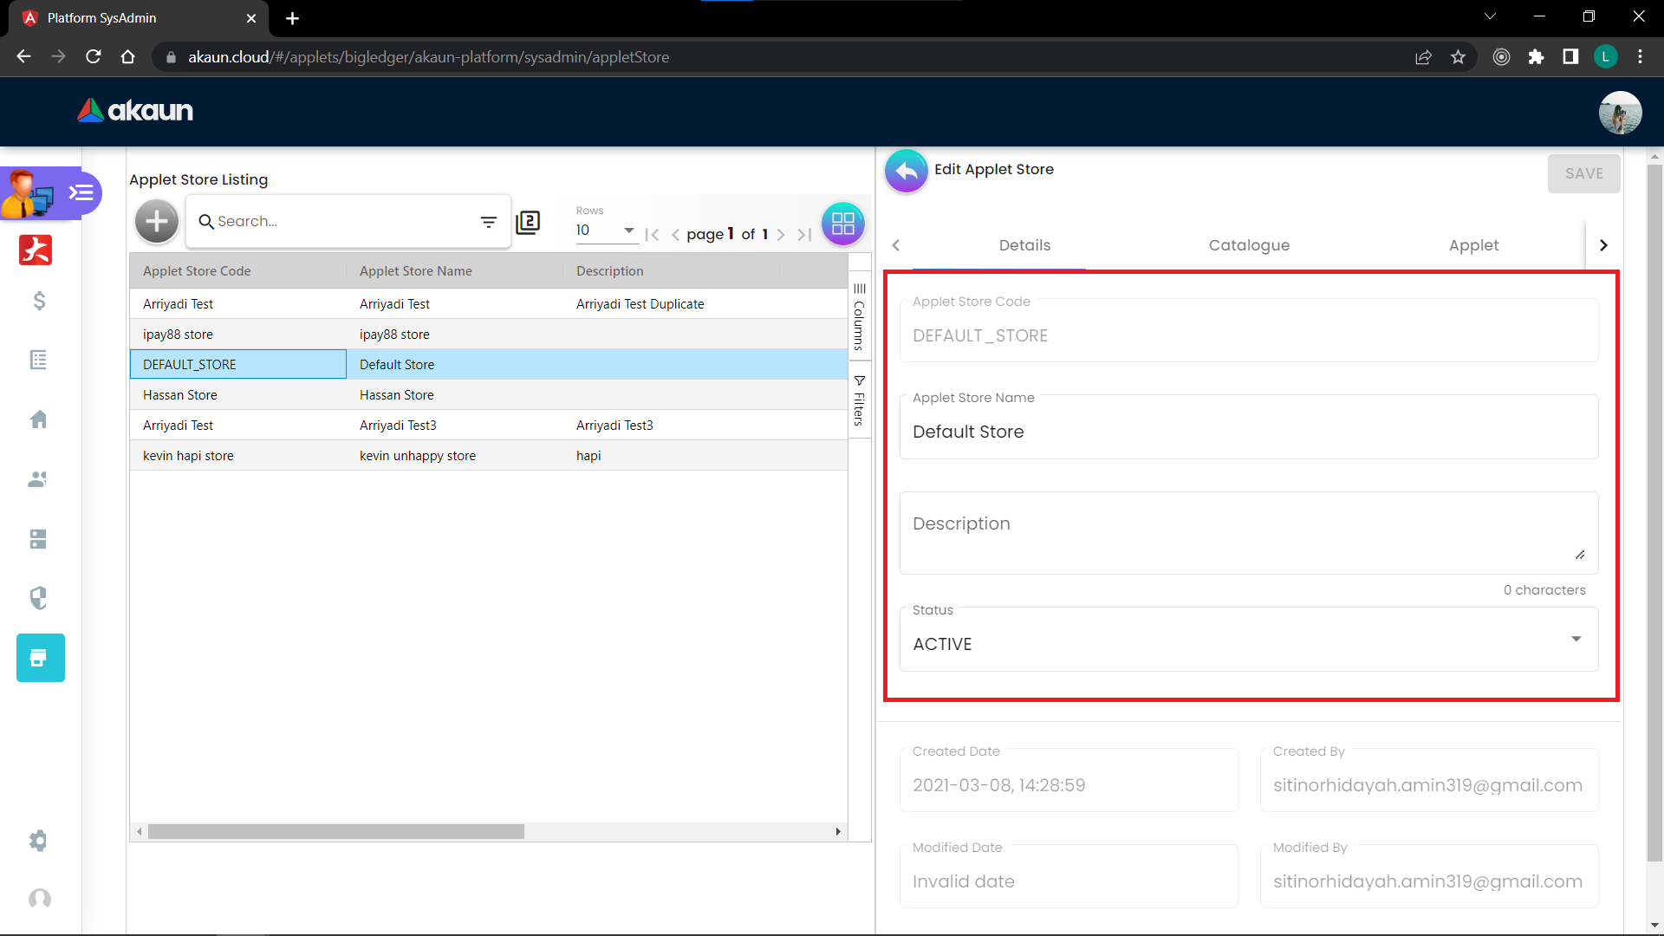This screenshot has width=1664, height=936.
Task: Click the horizontal scrollbar under the listing
Action: [x=336, y=832]
